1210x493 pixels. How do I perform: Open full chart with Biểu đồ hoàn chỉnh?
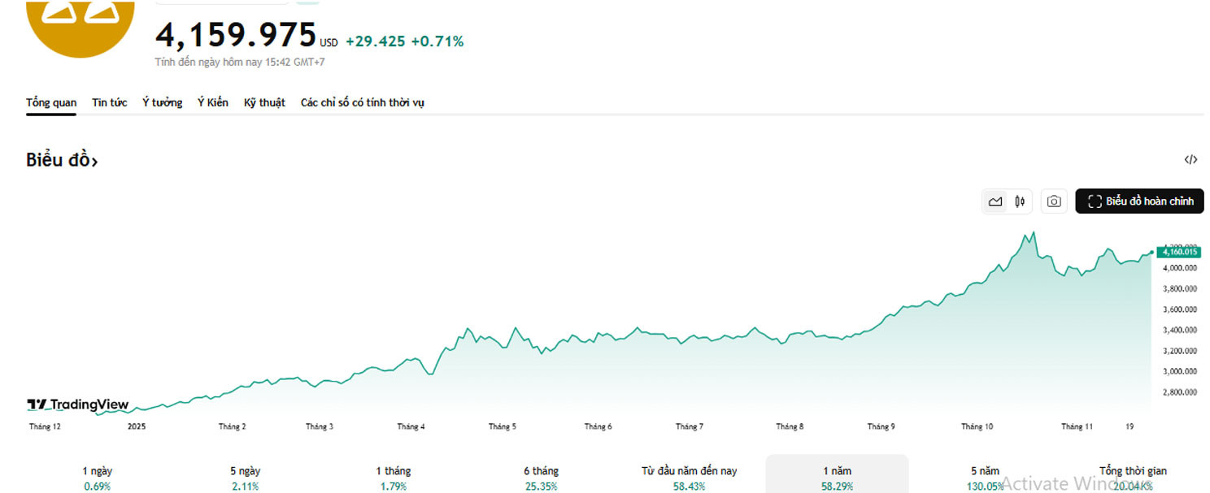(1139, 201)
